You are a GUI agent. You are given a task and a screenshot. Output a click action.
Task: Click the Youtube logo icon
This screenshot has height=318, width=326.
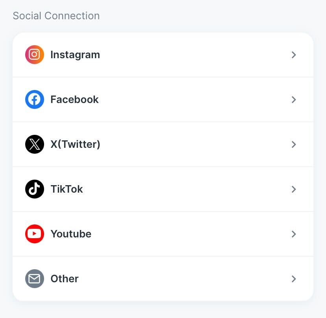35,234
